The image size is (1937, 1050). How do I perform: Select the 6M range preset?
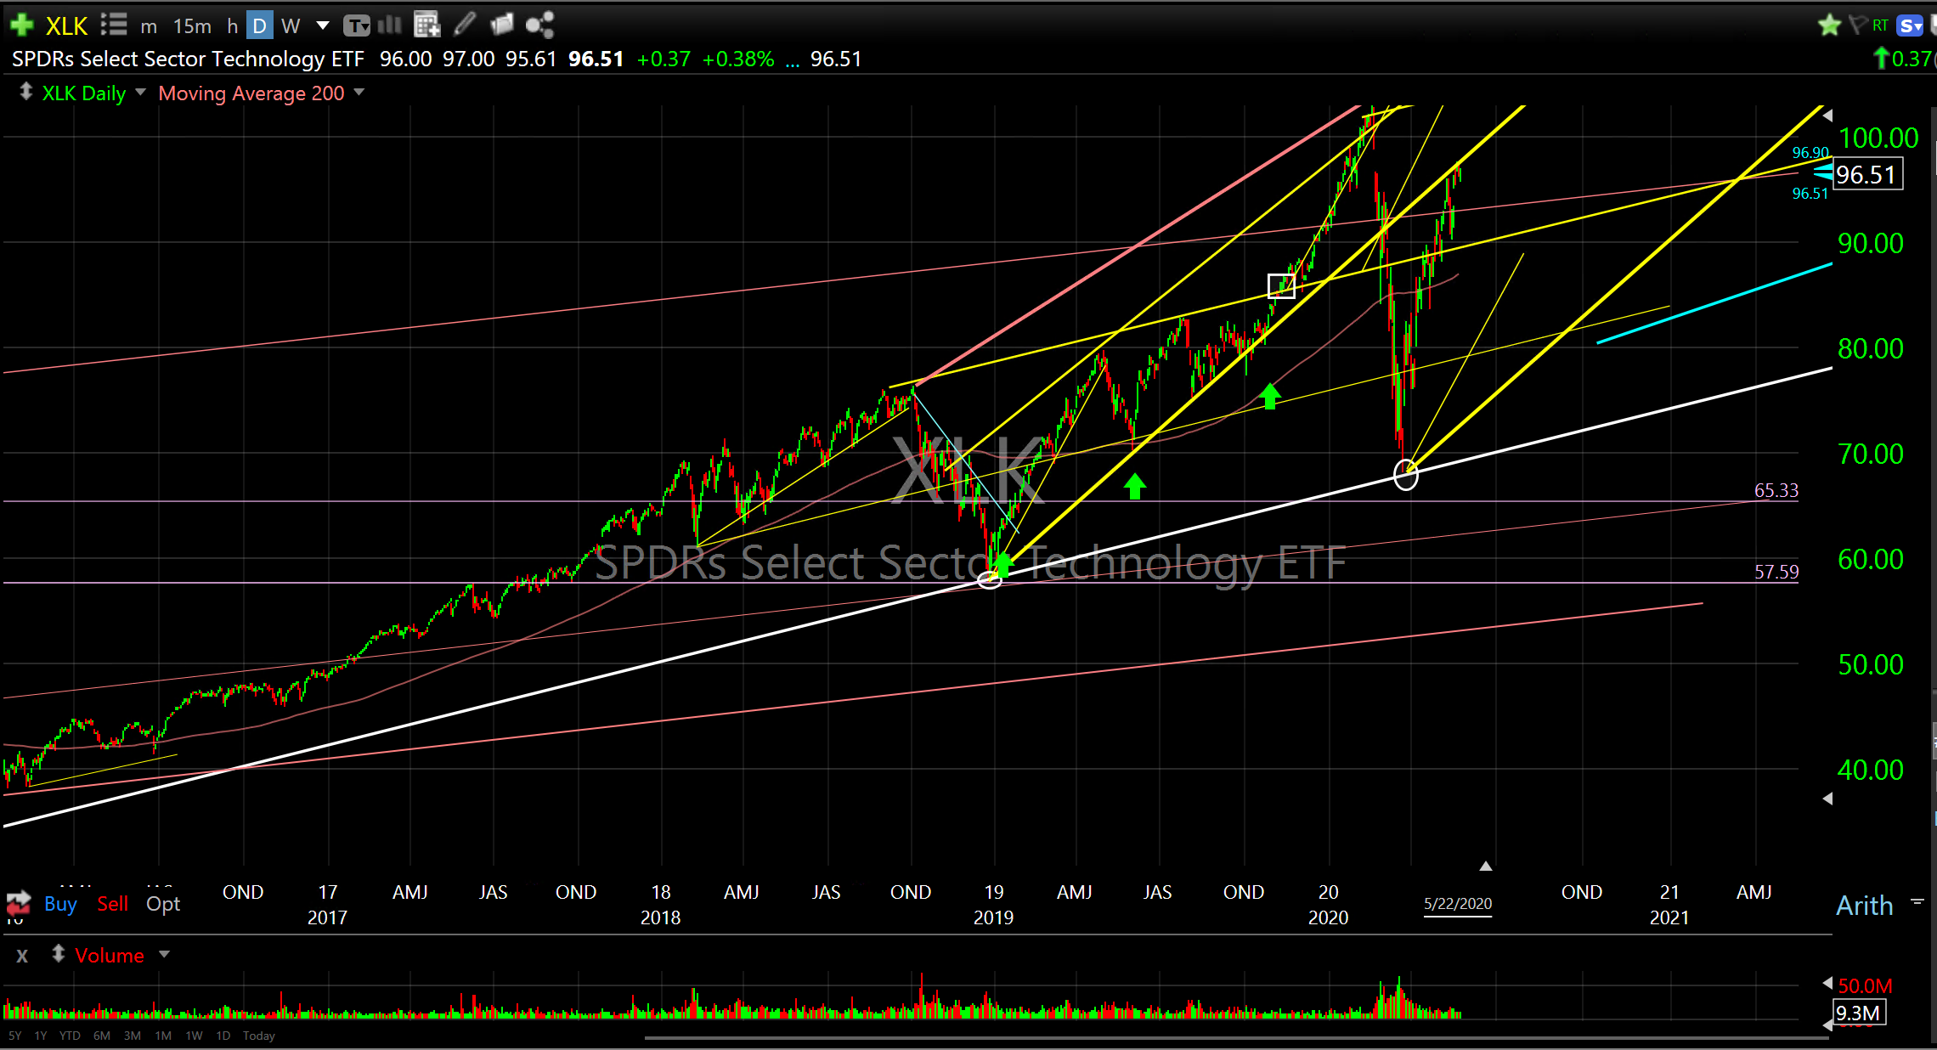102,1036
